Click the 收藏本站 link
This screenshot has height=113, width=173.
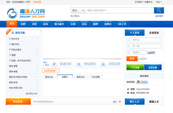pyautogui.click(x=148, y=2)
